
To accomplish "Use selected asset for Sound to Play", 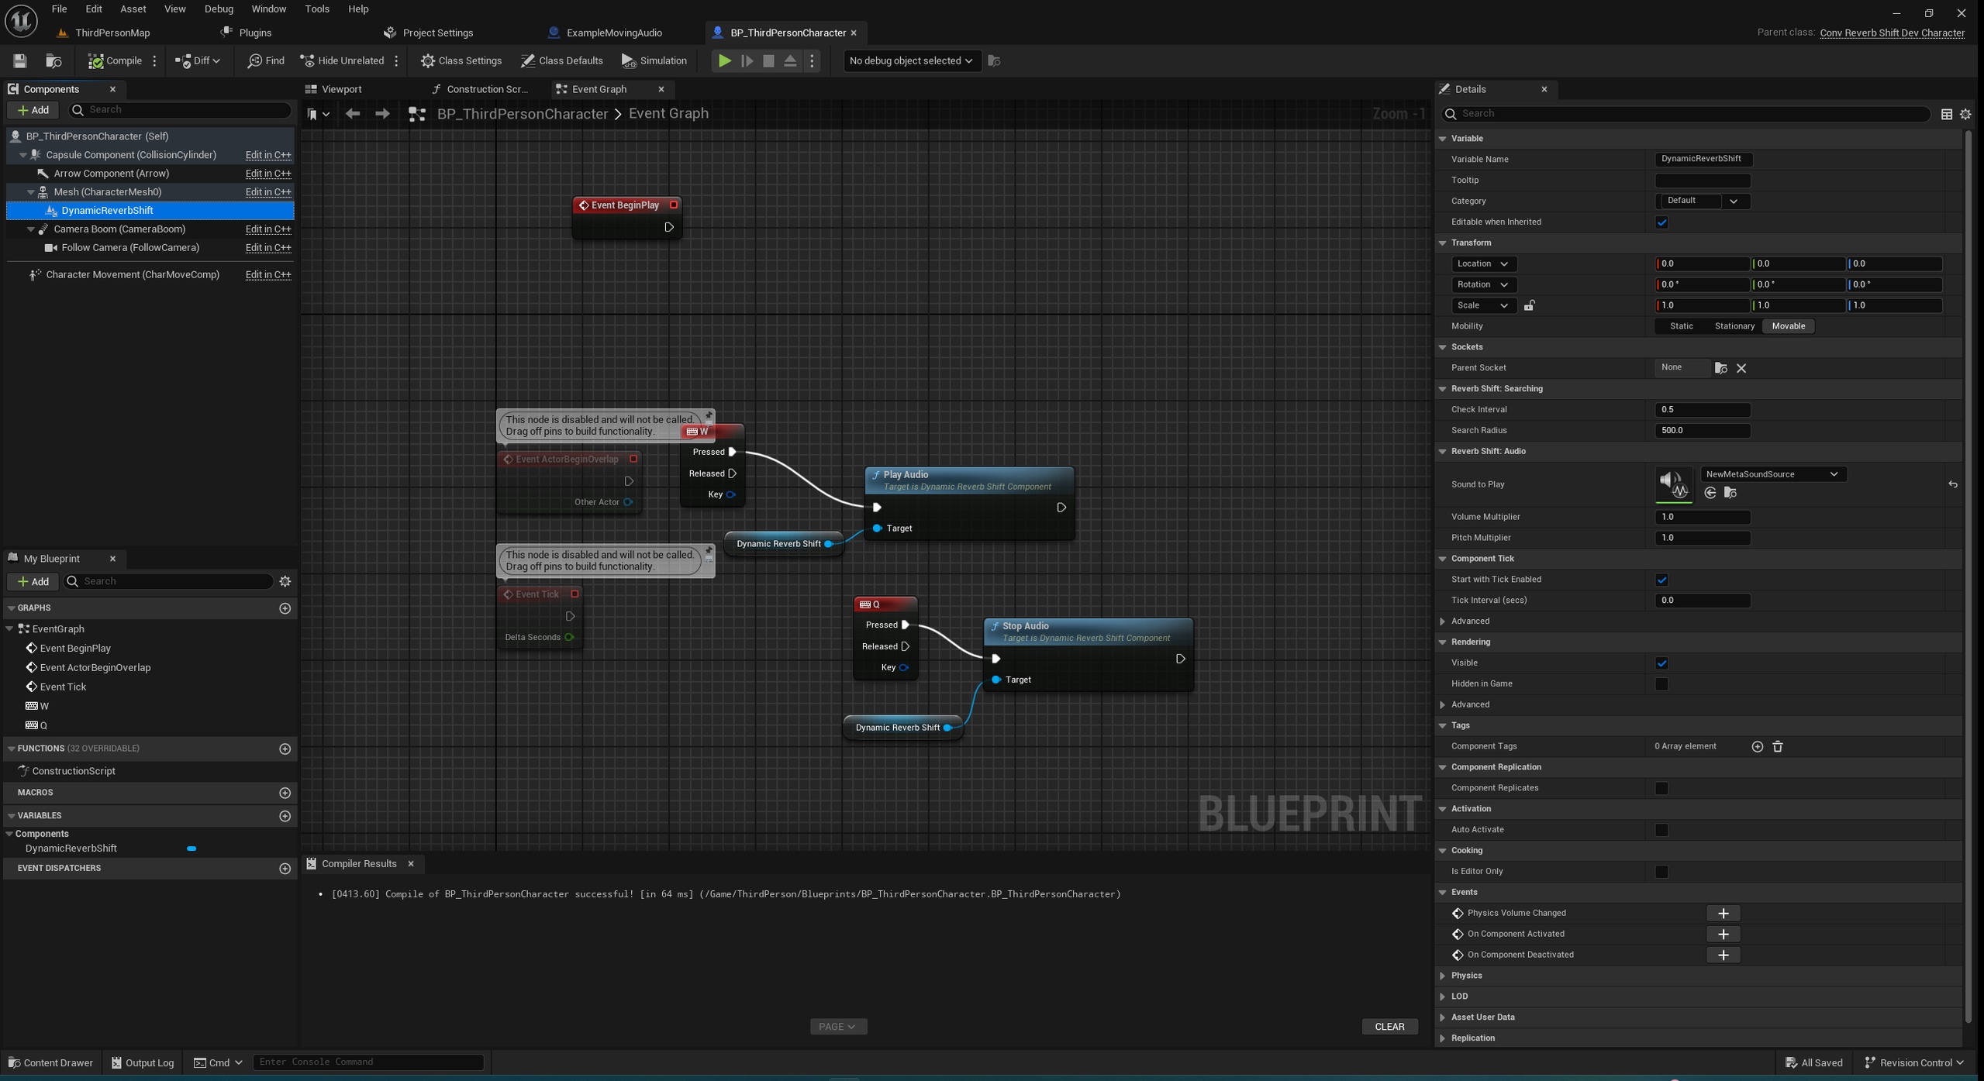I will click(x=1710, y=493).
